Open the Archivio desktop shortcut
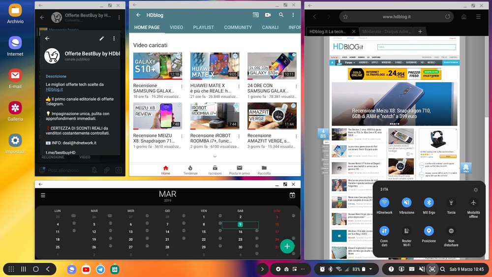The width and height of the screenshot is (492, 277). coord(15,14)
